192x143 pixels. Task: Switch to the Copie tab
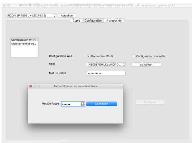pyautogui.click(x=76, y=21)
